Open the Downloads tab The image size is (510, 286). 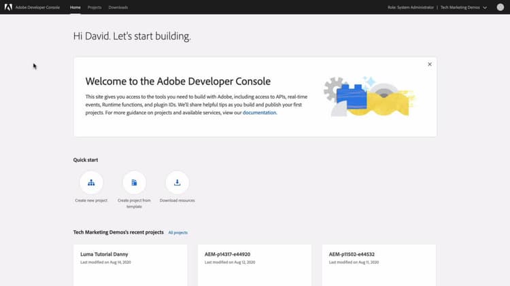(118, 7)
